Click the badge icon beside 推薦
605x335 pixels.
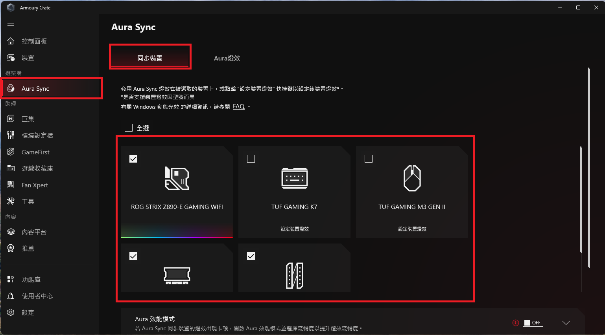tap(11, 248)
